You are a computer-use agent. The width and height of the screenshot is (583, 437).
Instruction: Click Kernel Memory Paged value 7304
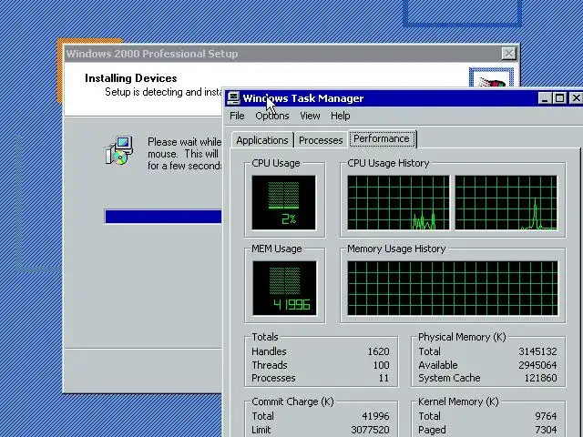546,430
